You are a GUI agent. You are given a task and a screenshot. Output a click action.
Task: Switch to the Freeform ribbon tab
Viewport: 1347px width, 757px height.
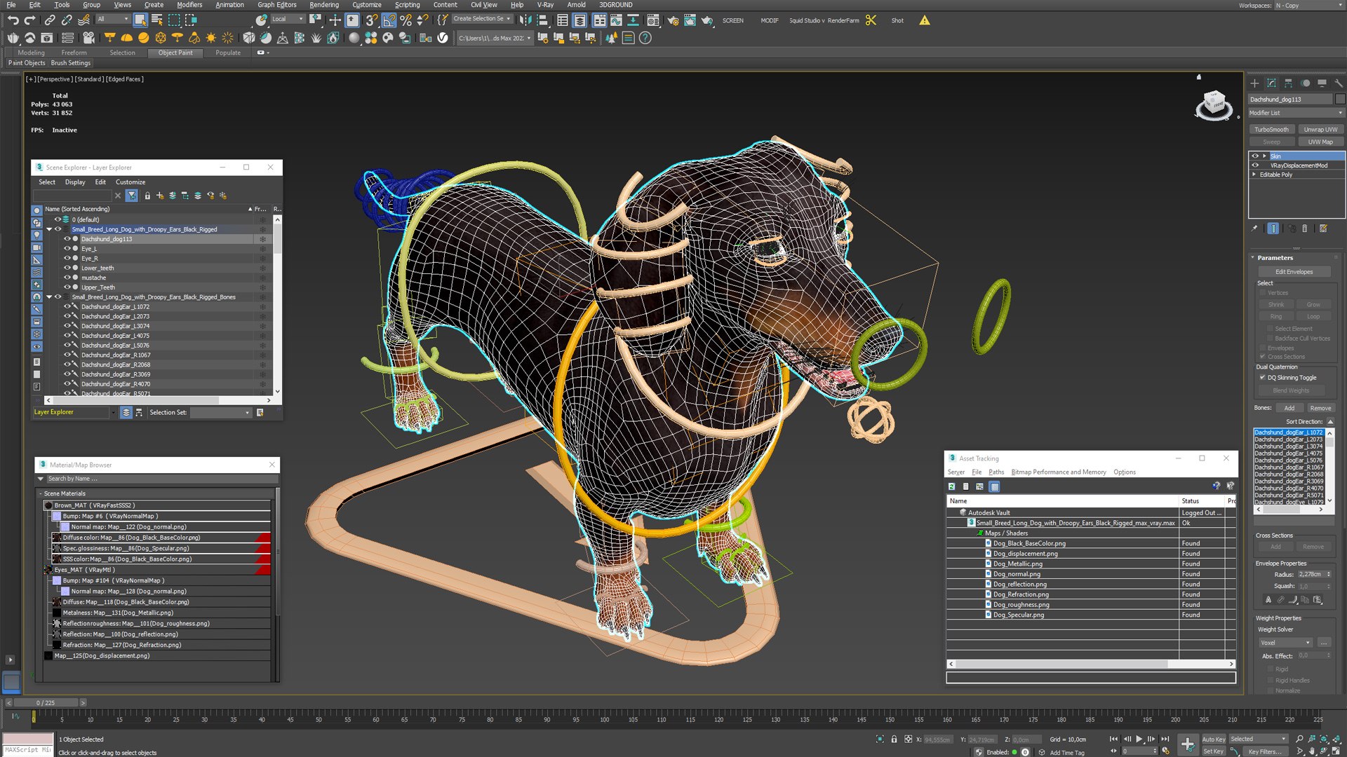(x=74, y=53)
